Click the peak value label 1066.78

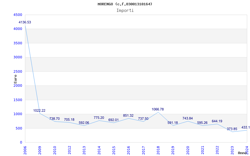pyautogui.click(x=158, y=110)
